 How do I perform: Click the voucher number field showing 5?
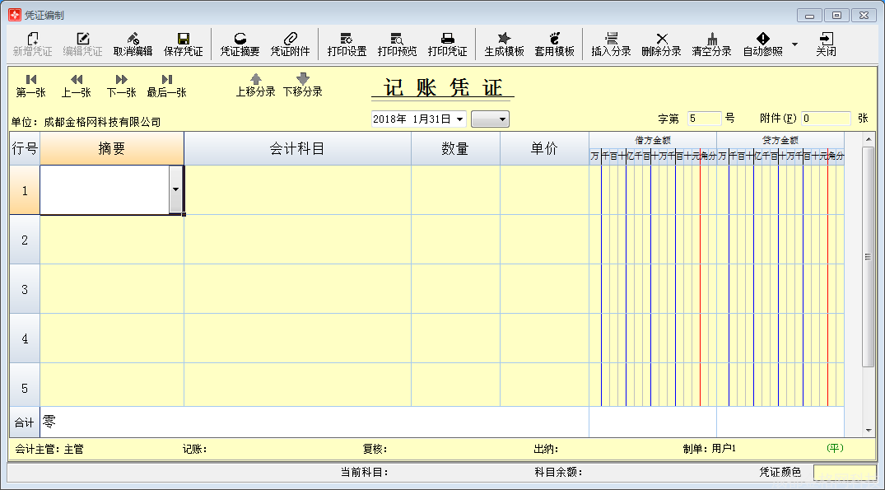pyautogui.click(x=704, y=119)
